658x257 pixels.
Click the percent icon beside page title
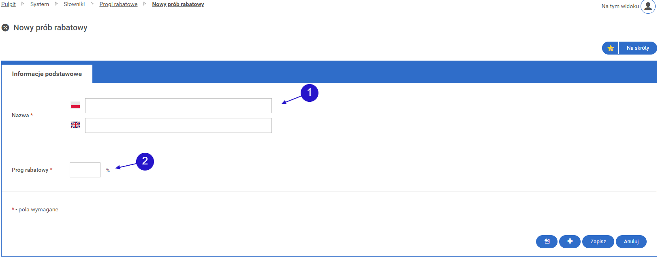[5, 28]
